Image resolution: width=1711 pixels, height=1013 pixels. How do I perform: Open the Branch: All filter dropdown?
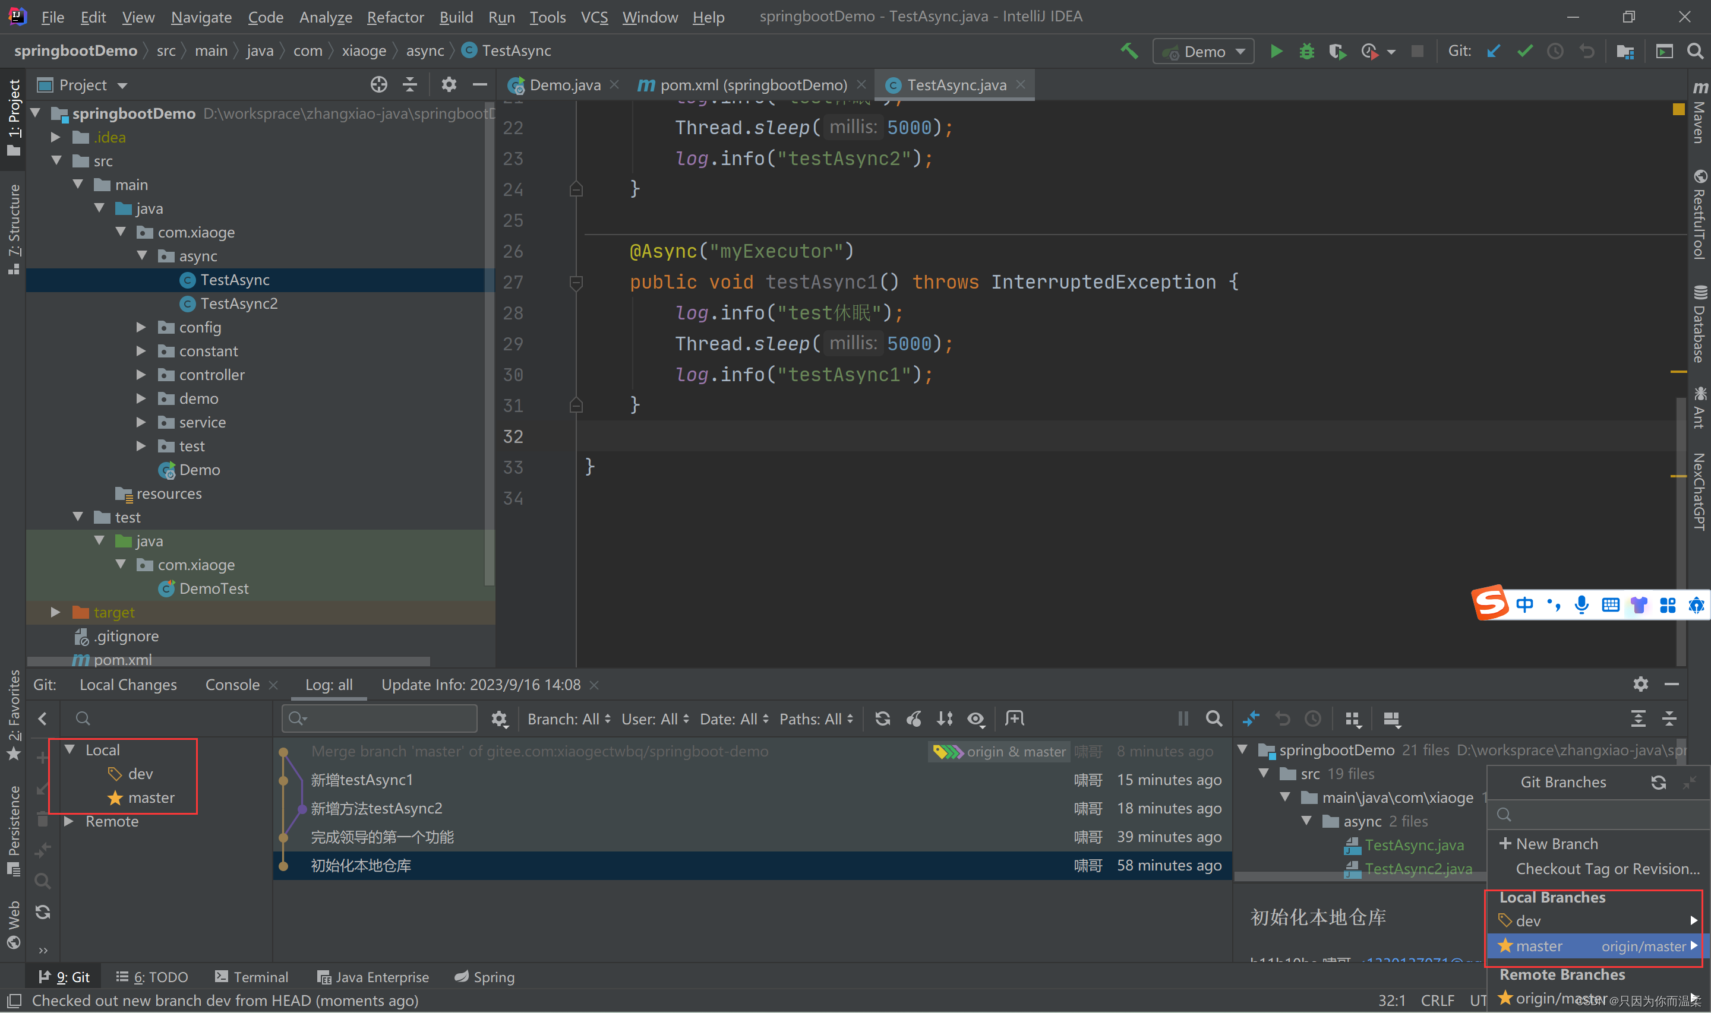[568, 719]
